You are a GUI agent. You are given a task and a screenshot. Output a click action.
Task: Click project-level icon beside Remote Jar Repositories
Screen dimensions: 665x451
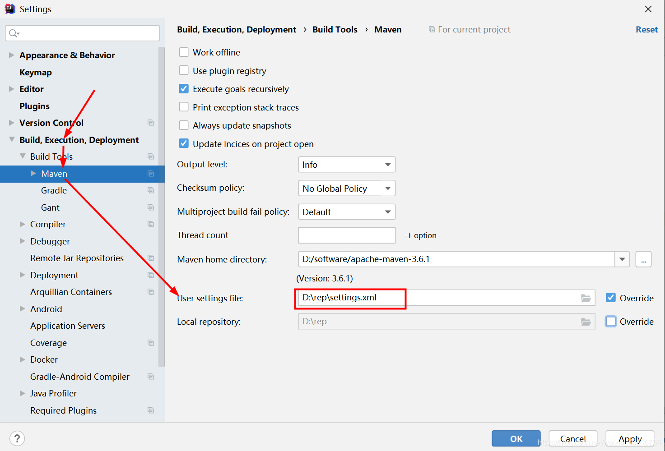click(x=151, y=258)
